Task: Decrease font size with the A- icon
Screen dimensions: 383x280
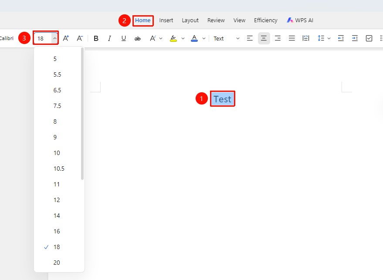Action: pos(80,38)
